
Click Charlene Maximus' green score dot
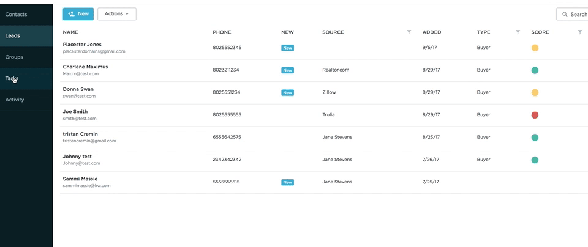pyautogui.click(x=535, y=70)
